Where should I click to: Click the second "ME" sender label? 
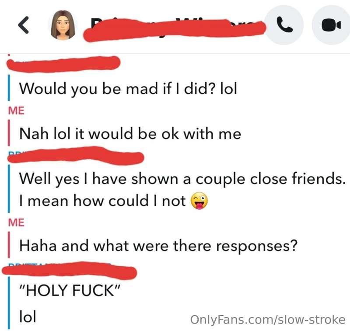click(16, 223)
